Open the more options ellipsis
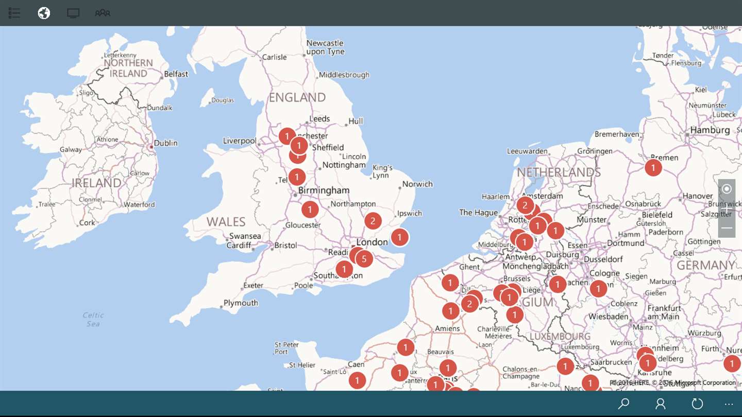The width and height of the screenshot is (742, 417). point(729,404)
